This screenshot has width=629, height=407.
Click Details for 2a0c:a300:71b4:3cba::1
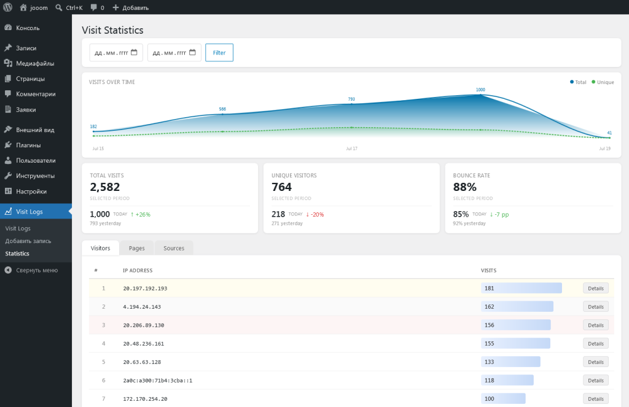tap(596, 381)
